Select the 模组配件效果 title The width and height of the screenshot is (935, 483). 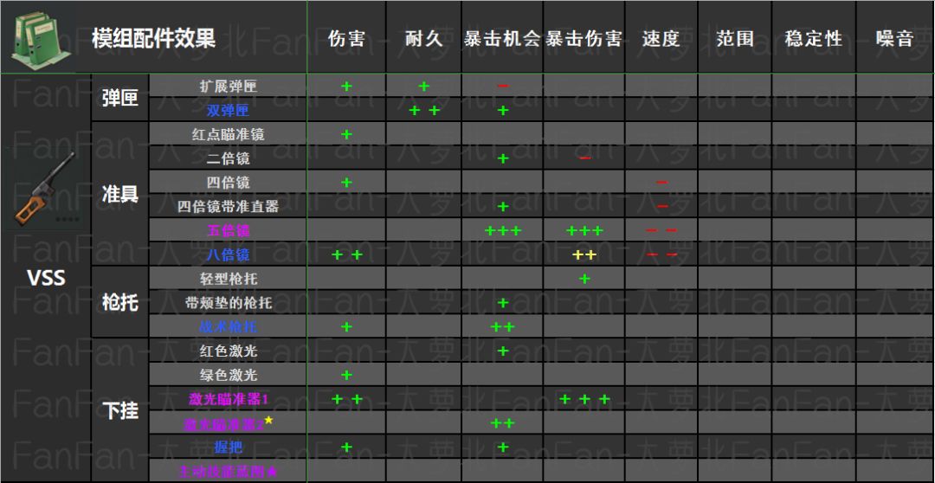coord(153,39)
